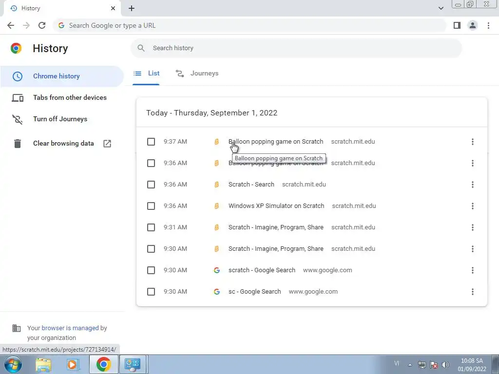
Task: Open actions menu for Windows XP Simulator entry
Action: [x=473, y=206]
